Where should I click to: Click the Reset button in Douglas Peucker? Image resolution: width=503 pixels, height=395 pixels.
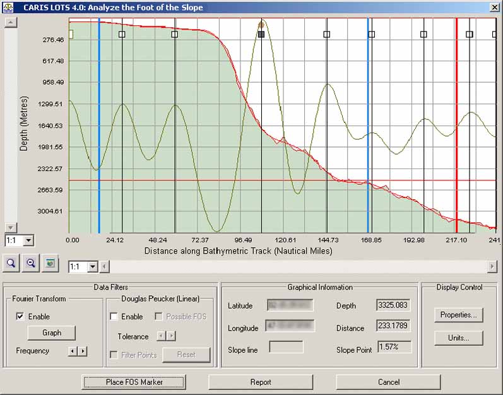tap(186, 355)
